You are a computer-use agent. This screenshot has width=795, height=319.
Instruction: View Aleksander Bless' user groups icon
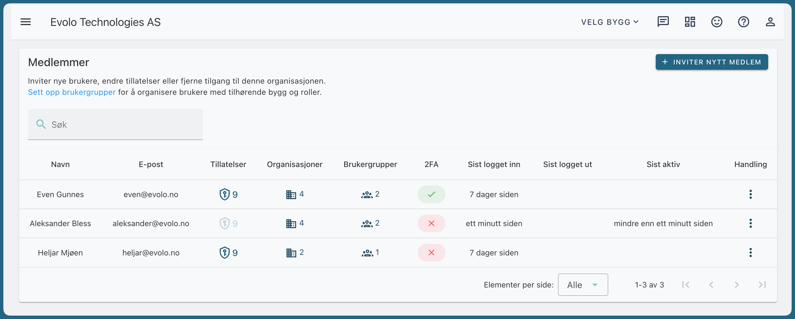[367, 224]
